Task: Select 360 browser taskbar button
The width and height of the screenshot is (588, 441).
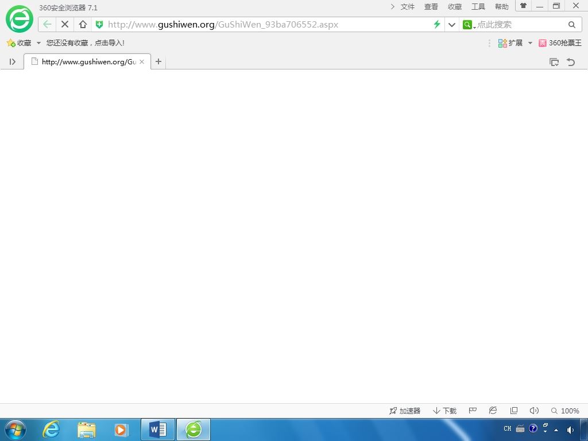Action: (194, 430)
